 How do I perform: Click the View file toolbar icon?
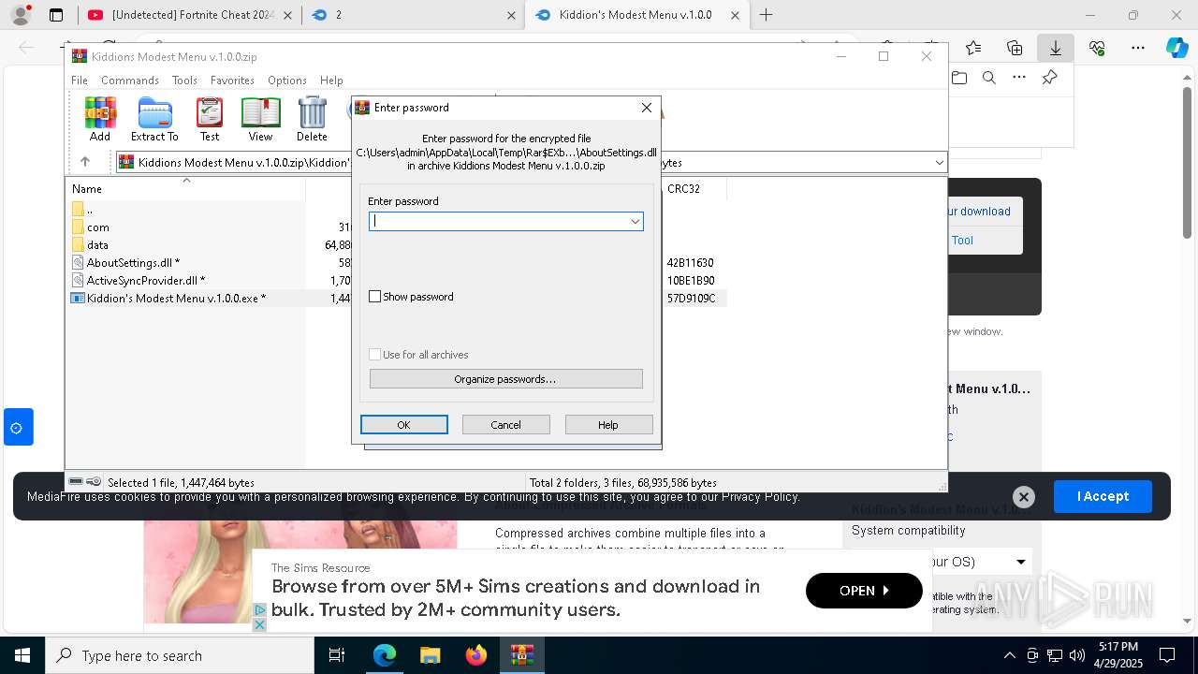coord(260,119)
